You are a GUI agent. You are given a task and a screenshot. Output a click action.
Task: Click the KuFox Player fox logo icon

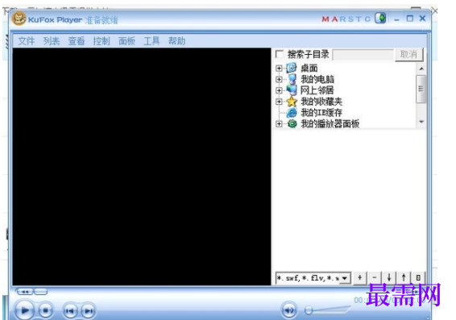19,19
